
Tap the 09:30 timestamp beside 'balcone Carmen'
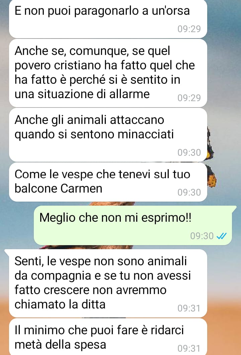(189, 193)
